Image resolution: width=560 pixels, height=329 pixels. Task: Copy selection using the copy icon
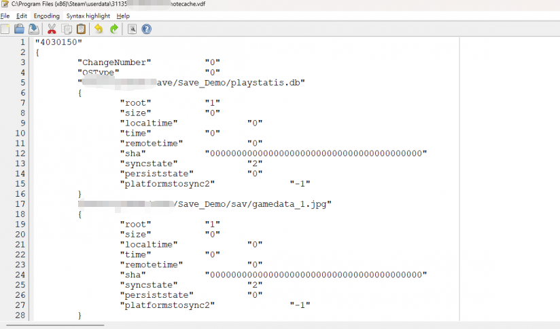pyautogui.click(x=67, y=29)
